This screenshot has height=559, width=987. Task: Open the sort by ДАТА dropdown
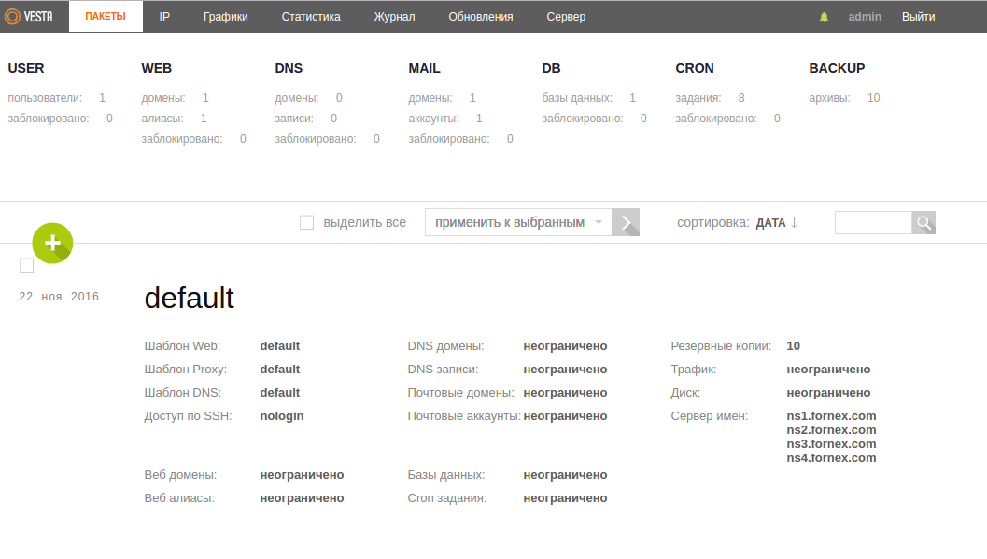pos(770,223)
